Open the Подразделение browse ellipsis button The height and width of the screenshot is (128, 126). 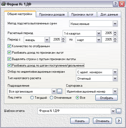59,91
